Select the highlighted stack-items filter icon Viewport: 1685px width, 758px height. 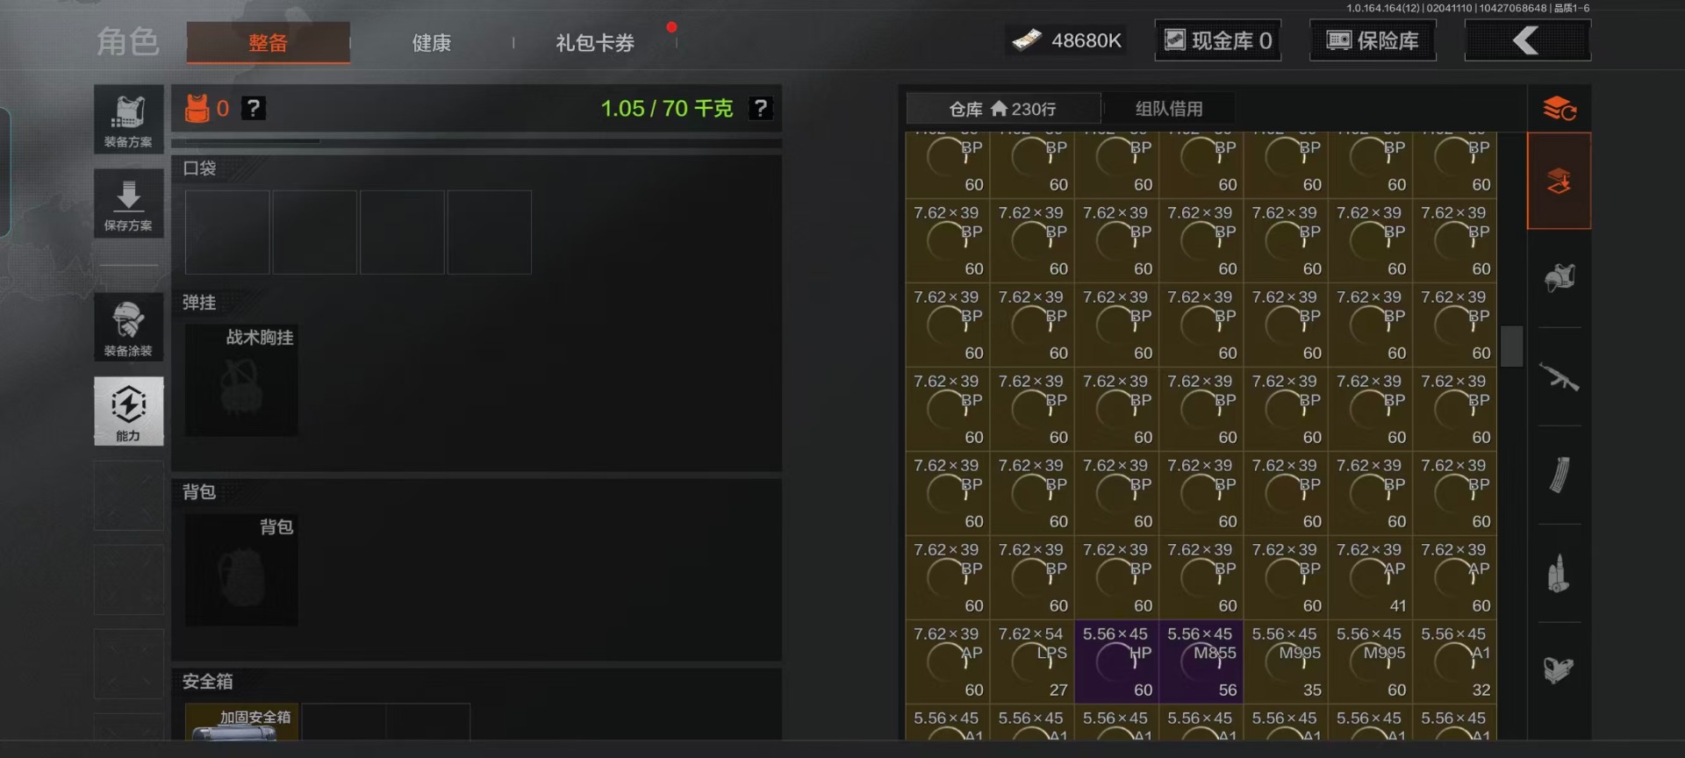(x=1560, y=182)
